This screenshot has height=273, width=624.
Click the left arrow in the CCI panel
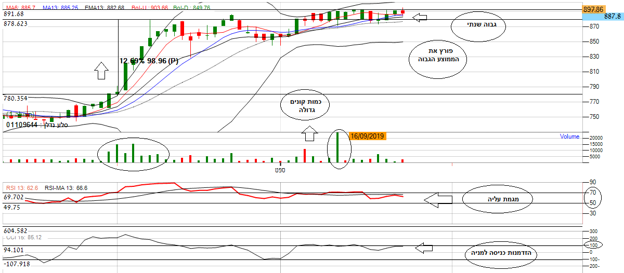coord(424,249)
